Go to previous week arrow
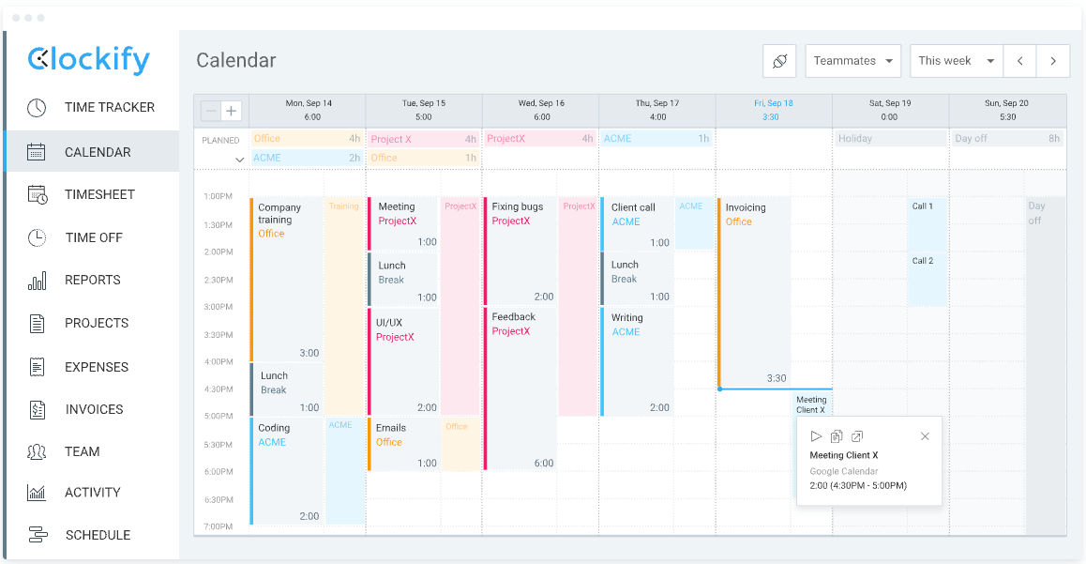This screenshot has width=1086, height=564. point(1020,61)
